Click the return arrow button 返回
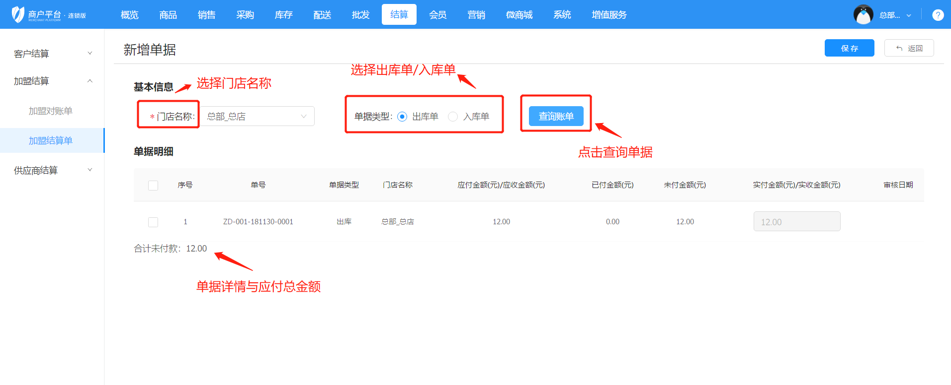 pos(909,48)
